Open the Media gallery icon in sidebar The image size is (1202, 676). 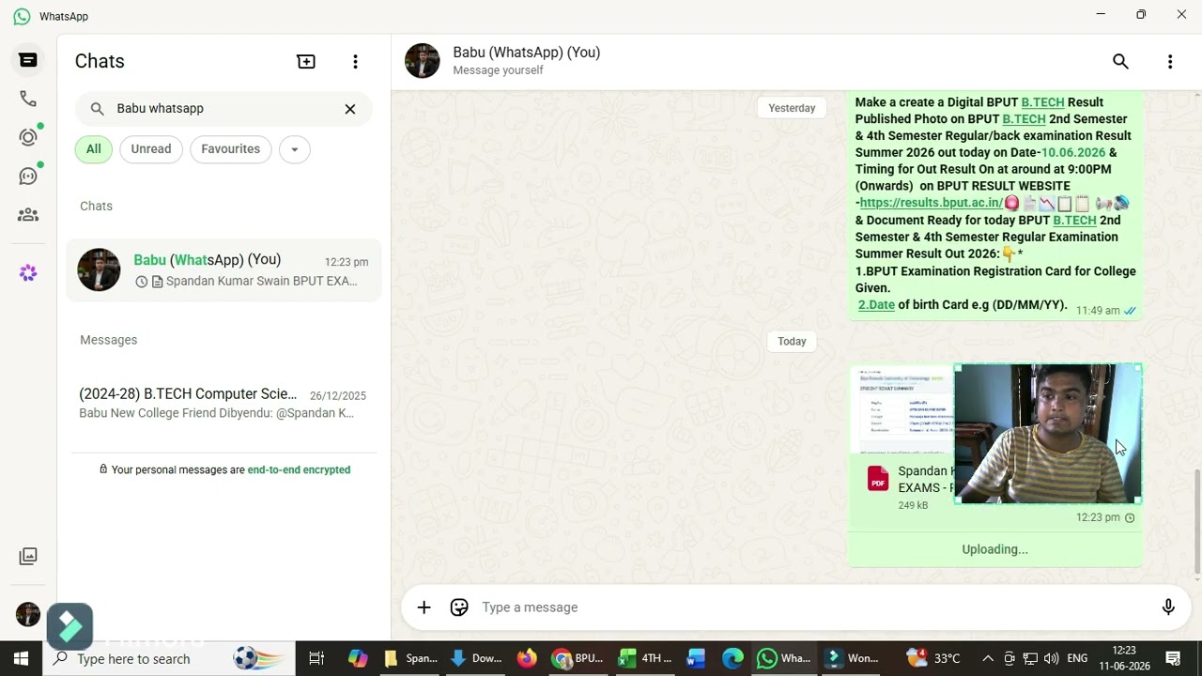pyautogui.click(x=28, y=556)
